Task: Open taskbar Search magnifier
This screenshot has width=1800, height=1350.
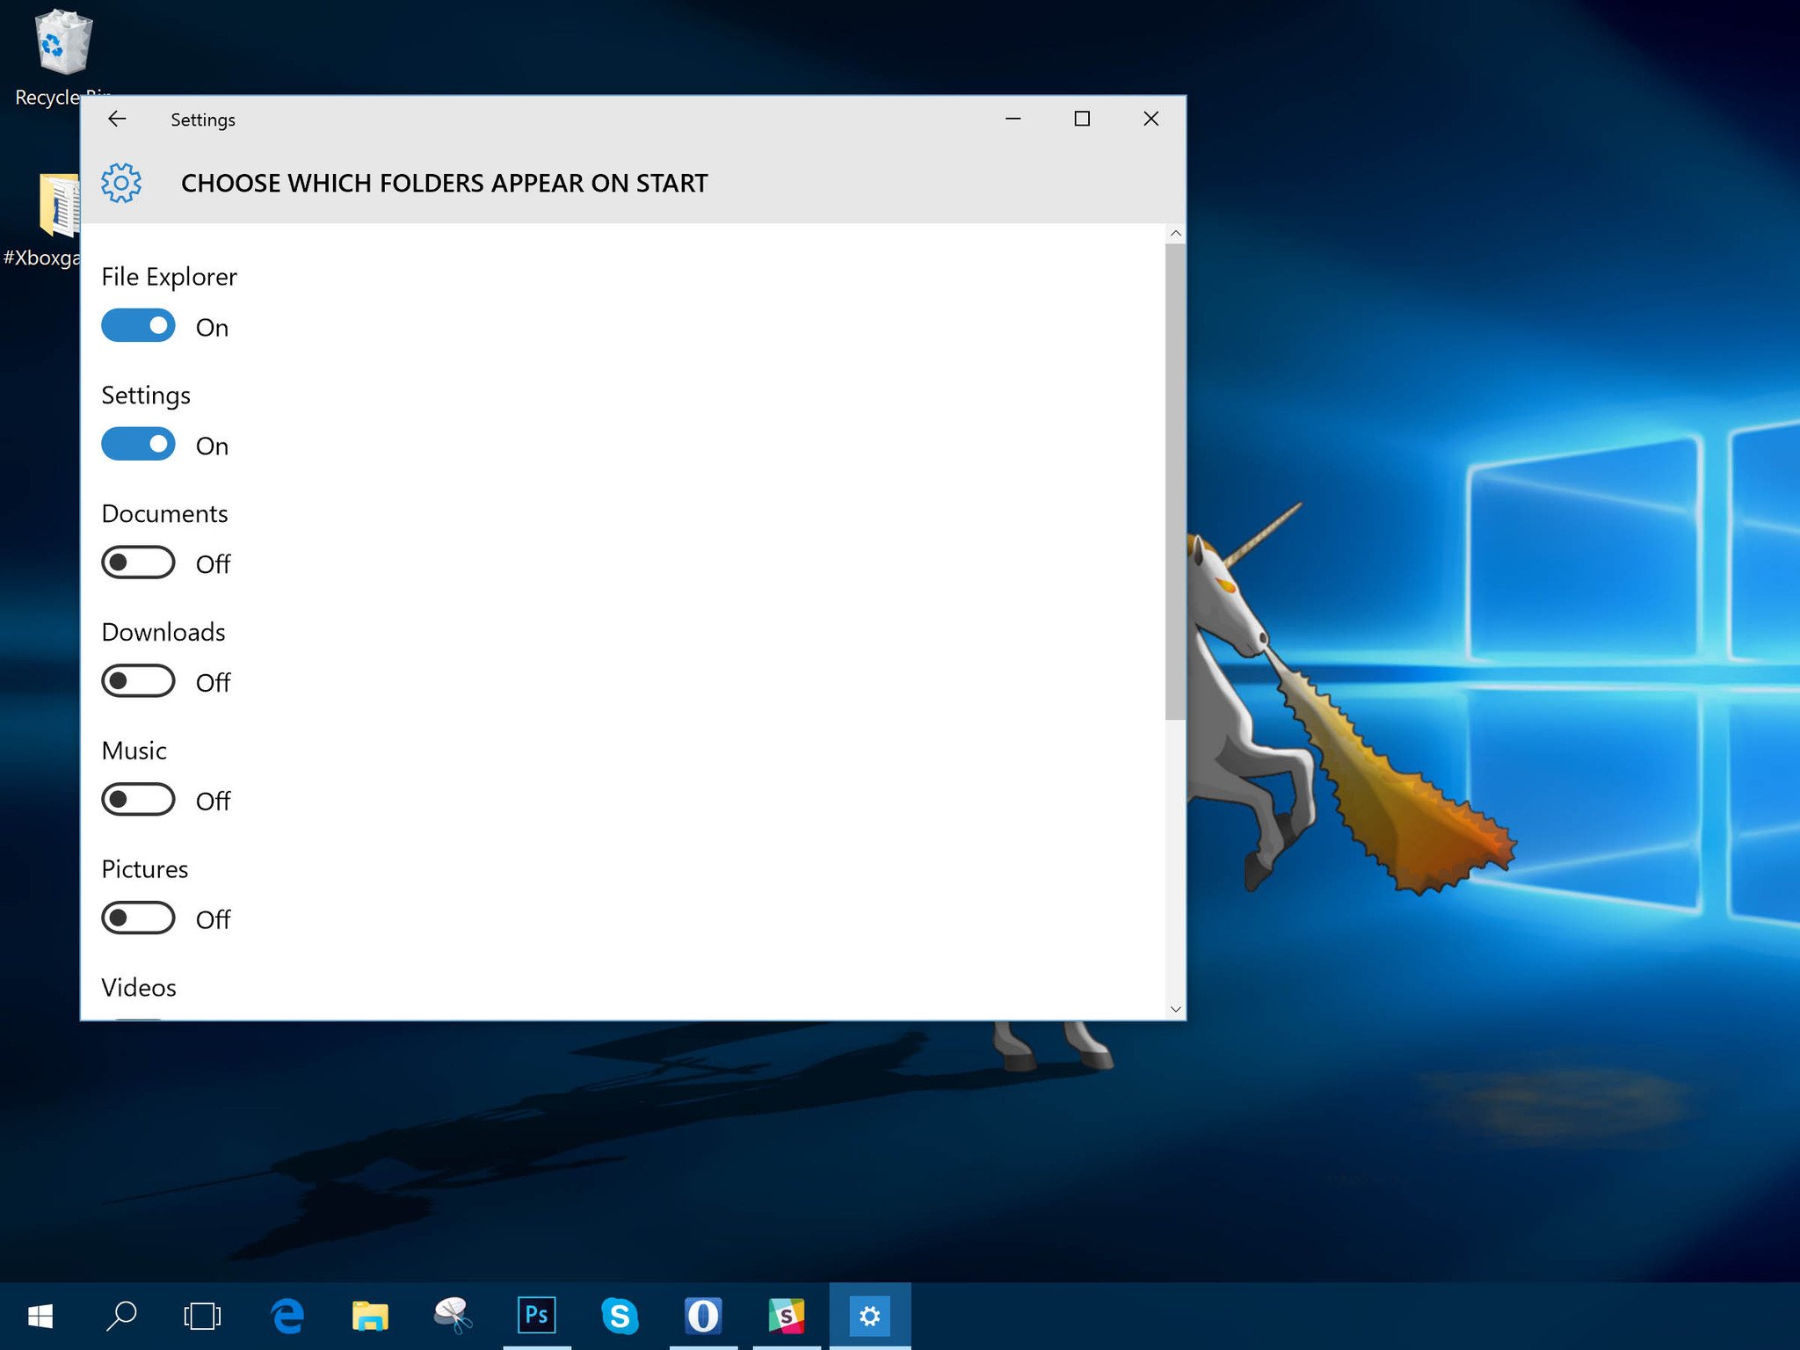Action: [121, 1316]
